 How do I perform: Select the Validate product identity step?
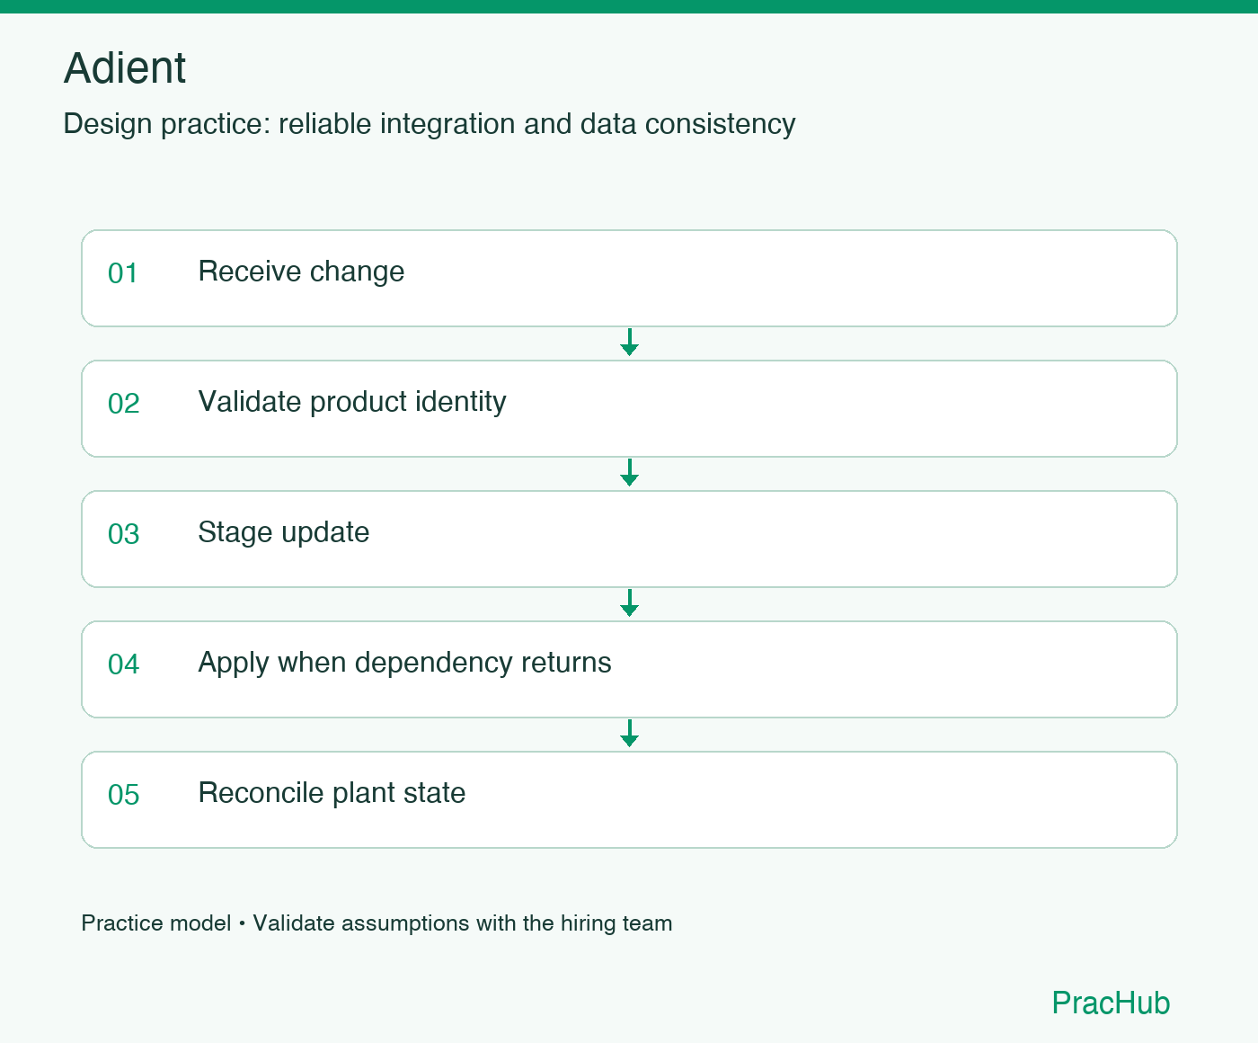(x=629, y=408)
